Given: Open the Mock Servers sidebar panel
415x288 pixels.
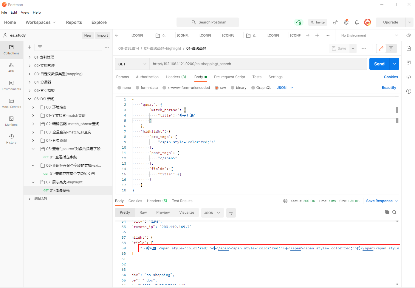Looking at the screenshot, I should pyautogui.click(x=11, y=103).
